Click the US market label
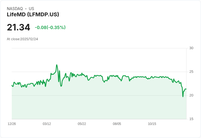The width and height of the screenshot is (201, 138). tap(31, 9)
